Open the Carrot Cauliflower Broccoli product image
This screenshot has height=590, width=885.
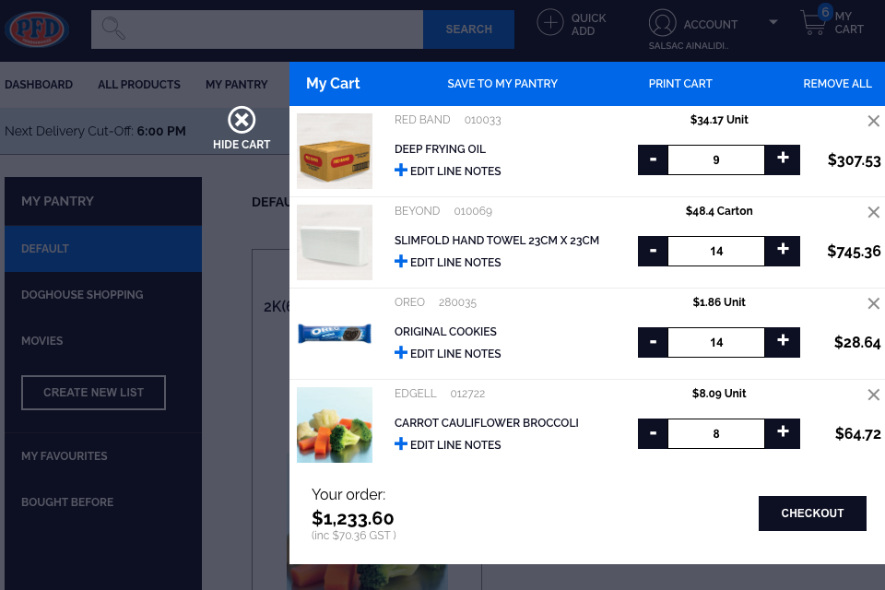click(x=335, y=425)
